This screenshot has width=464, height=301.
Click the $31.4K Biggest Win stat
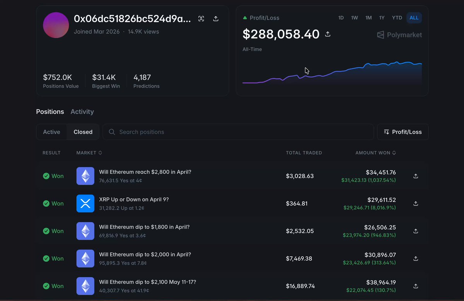106,81
